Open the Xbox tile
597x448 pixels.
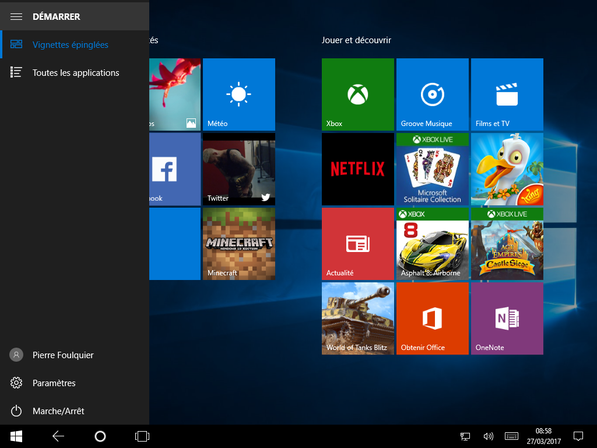coord(357,94)
